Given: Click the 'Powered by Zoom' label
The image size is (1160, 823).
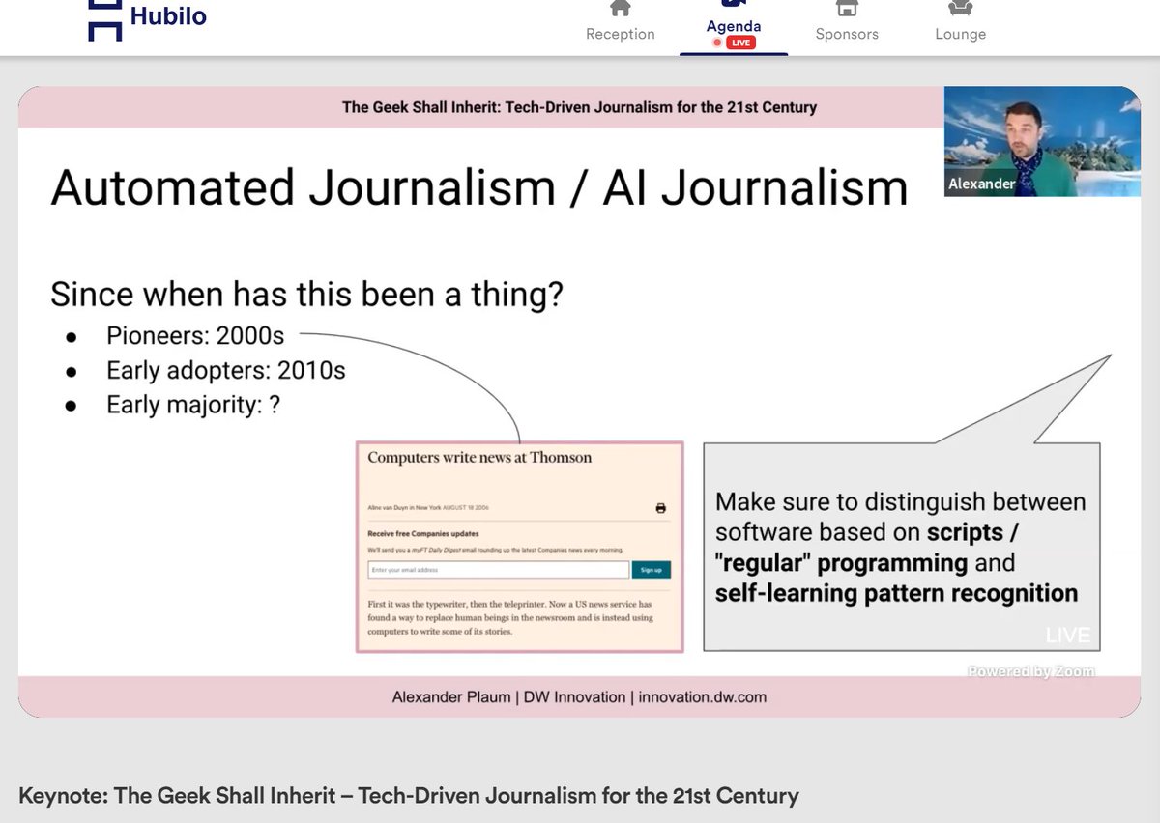Looking at the screenshot, I should click(1031, 671).
